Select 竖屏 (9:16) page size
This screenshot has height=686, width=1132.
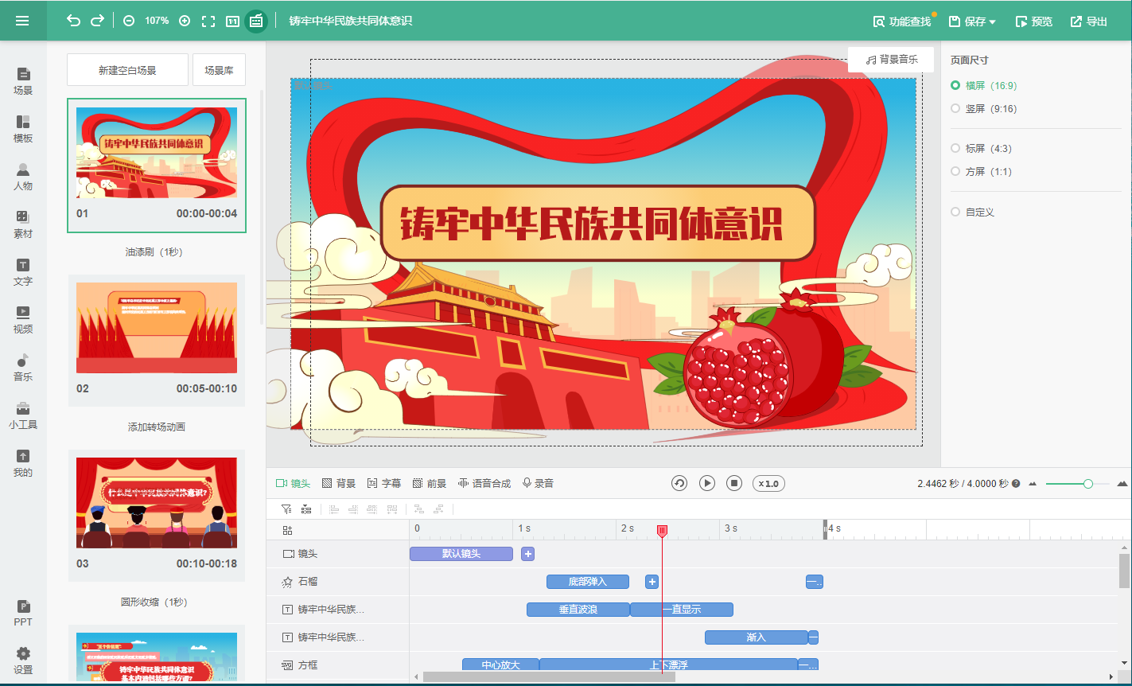pos(983,108)
